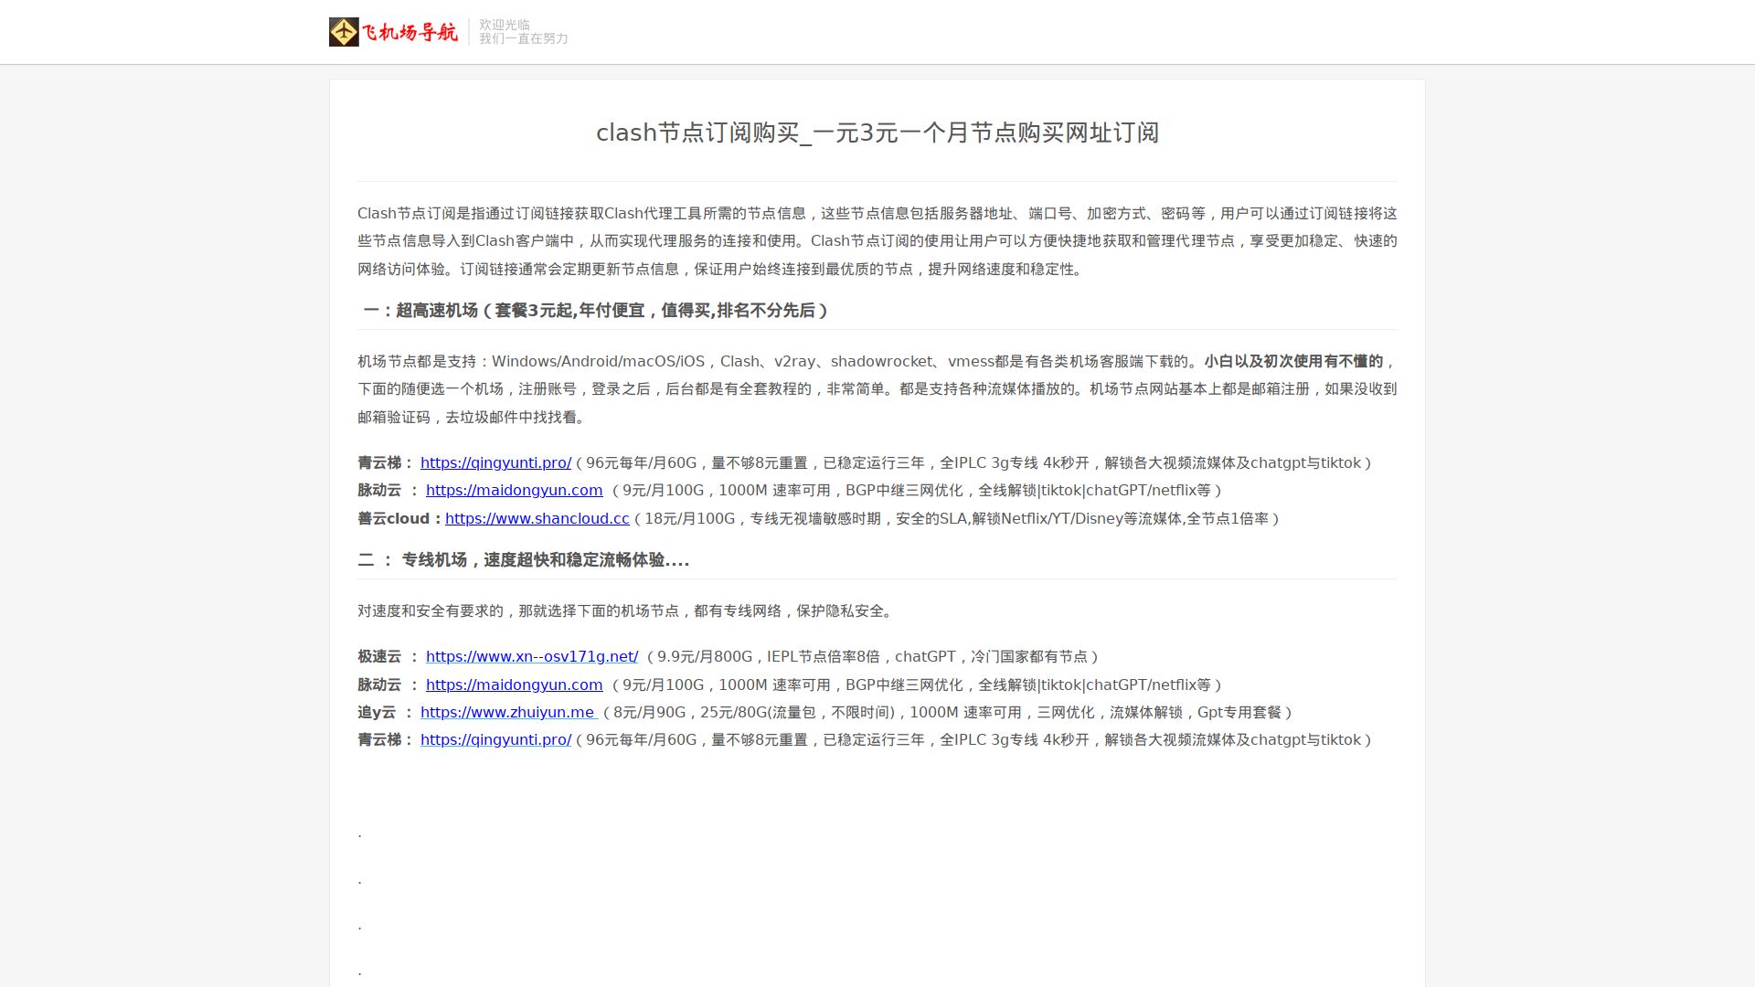This screenshot has height=987, width=1755.
Task: Open the www.shancloud.cc link
Action: (537, 519)
